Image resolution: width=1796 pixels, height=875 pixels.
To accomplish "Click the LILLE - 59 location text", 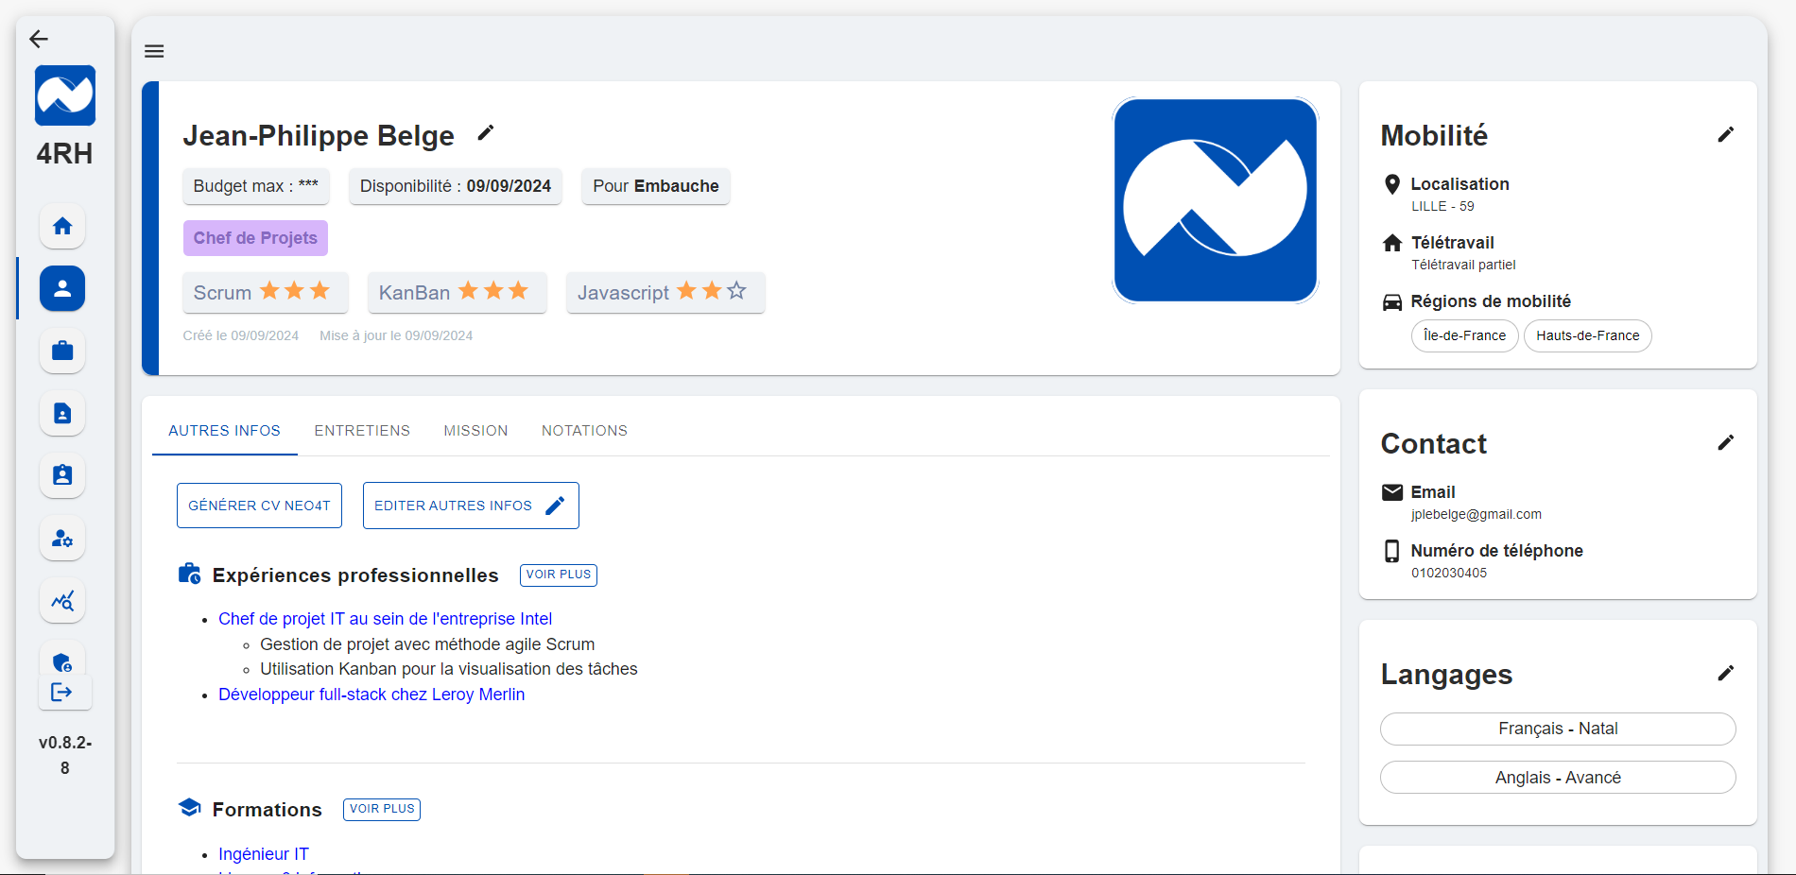I will 1442,206.
